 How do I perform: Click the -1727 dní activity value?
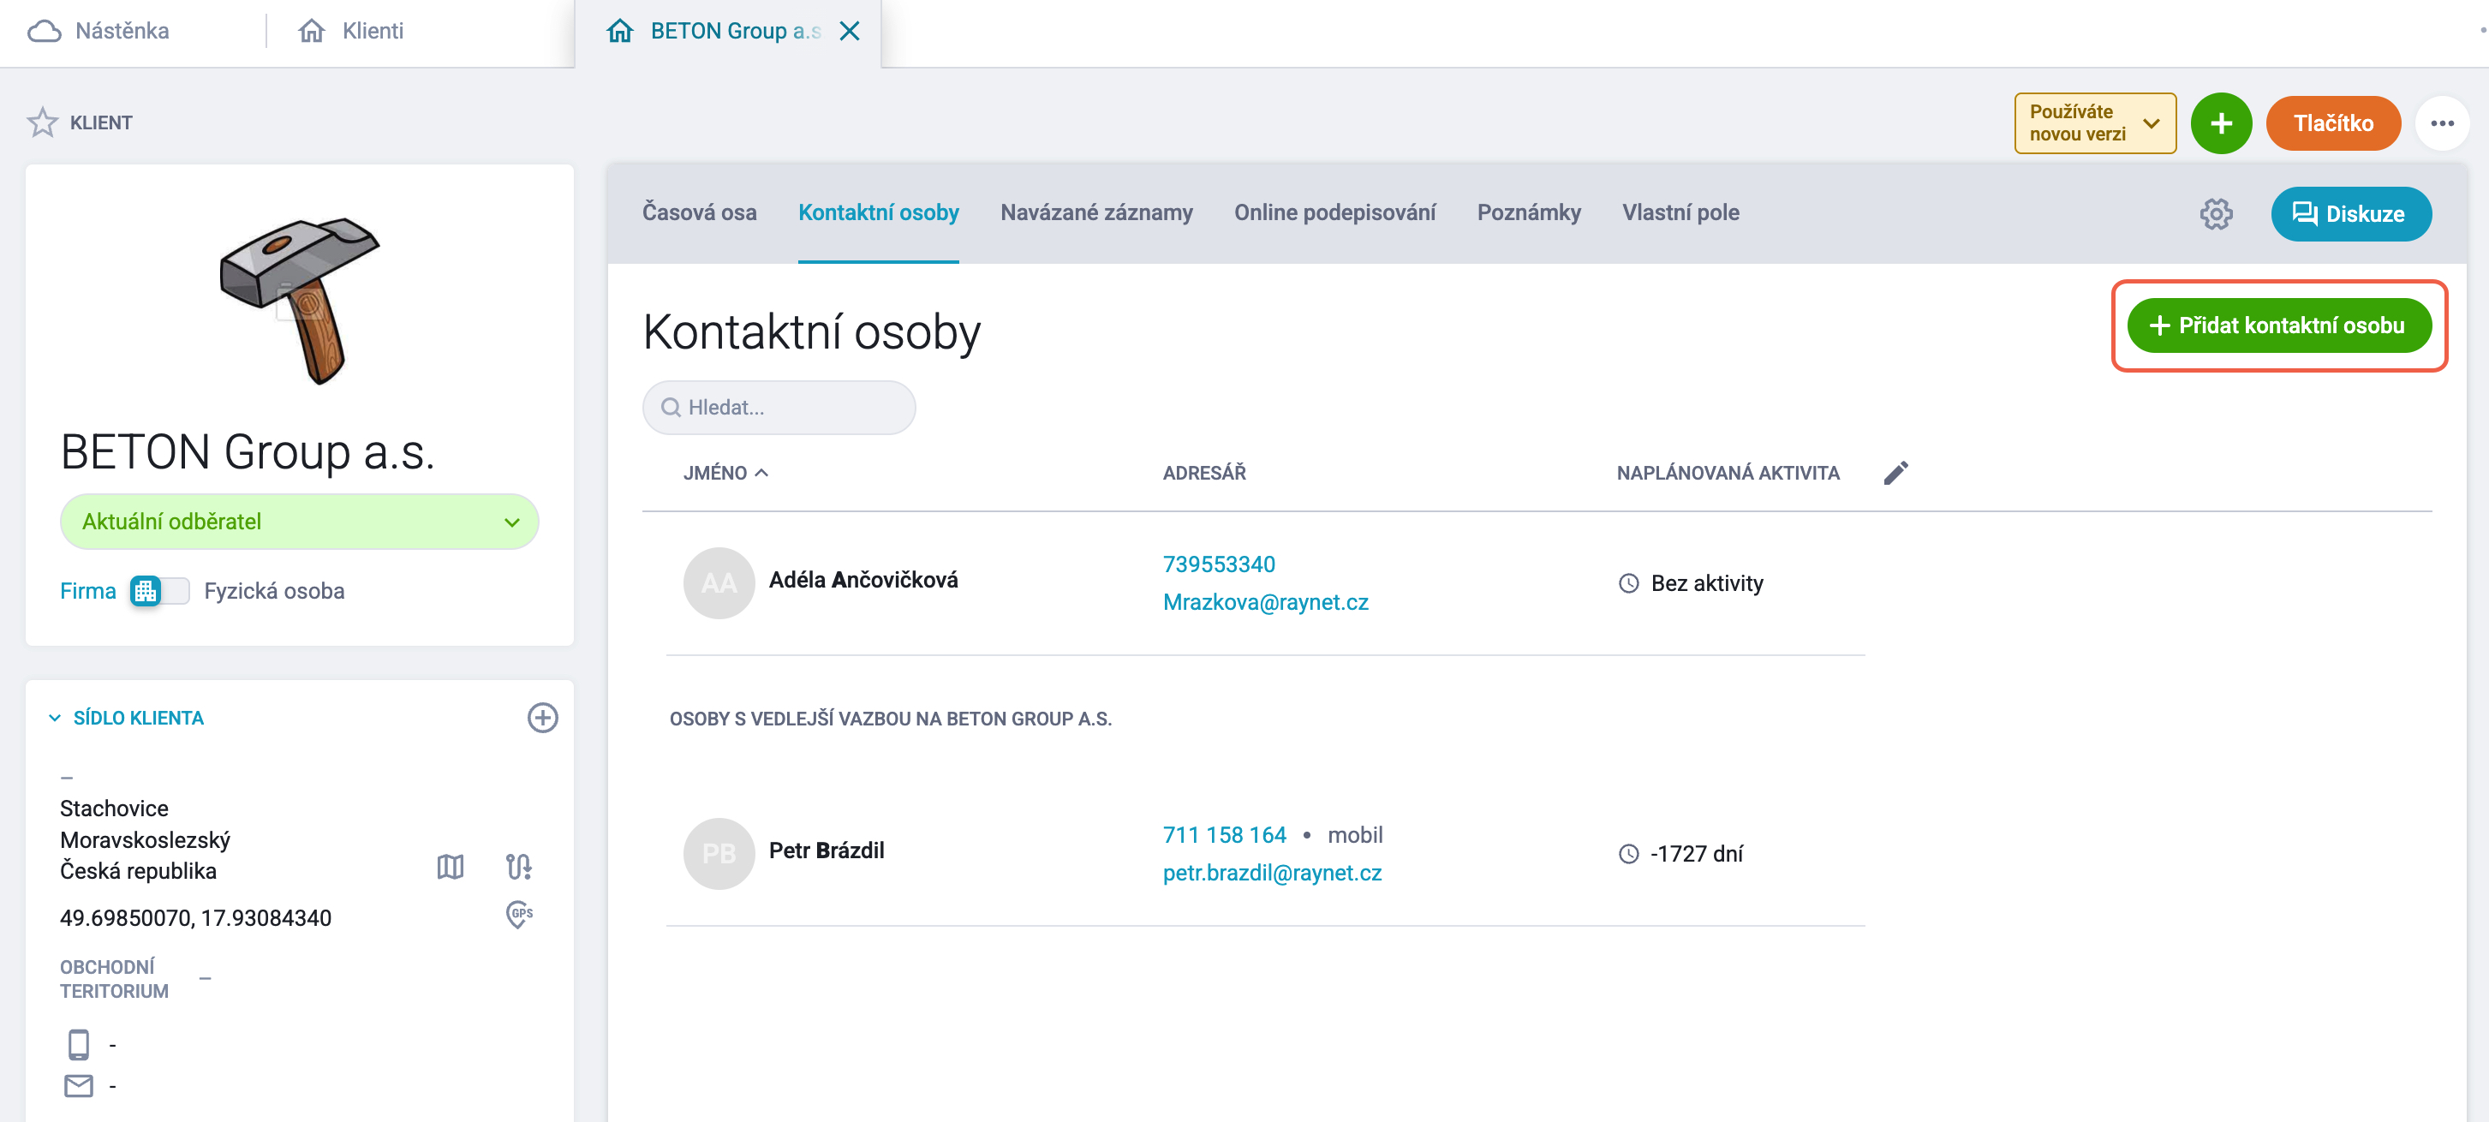[x=1697, y=853]
